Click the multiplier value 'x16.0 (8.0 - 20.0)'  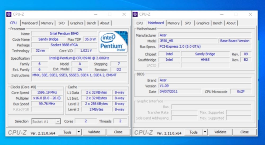47,98
